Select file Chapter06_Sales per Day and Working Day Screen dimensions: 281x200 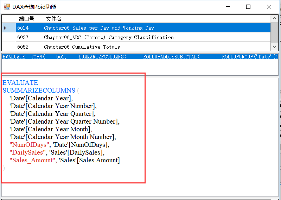click(x=157, y=28)
